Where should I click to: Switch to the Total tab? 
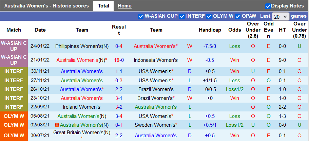103,6
